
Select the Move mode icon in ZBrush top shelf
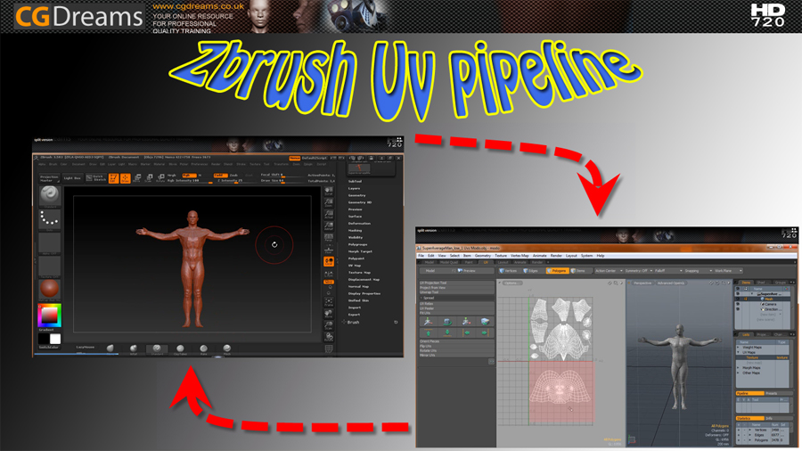[136, 178]
